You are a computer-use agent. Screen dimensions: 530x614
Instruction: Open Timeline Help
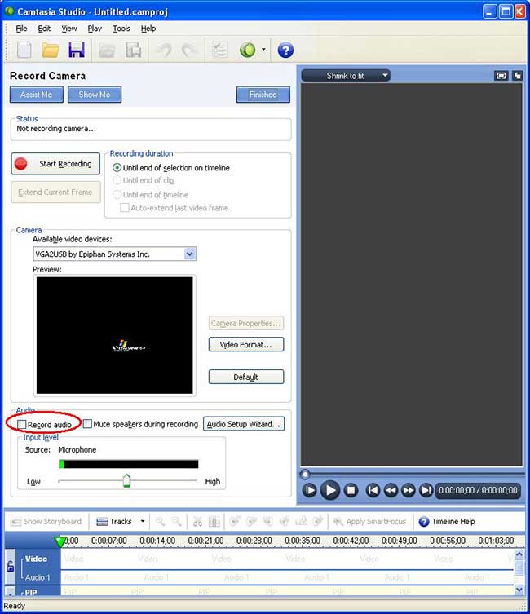pyautogui.click(x=447, y=522)
